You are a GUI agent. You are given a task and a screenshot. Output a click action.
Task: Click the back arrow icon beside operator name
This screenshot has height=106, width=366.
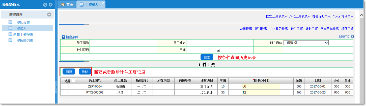click(45, 5)
